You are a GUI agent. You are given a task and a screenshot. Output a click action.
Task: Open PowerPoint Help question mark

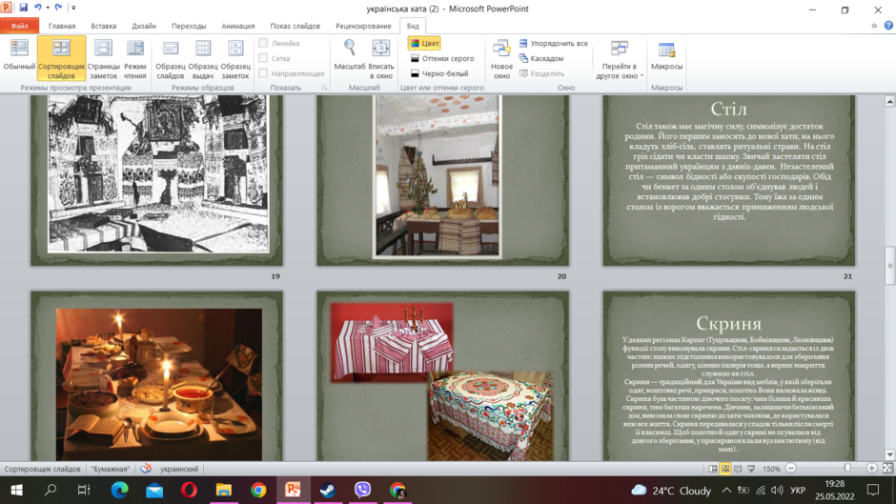pos(888,26)
